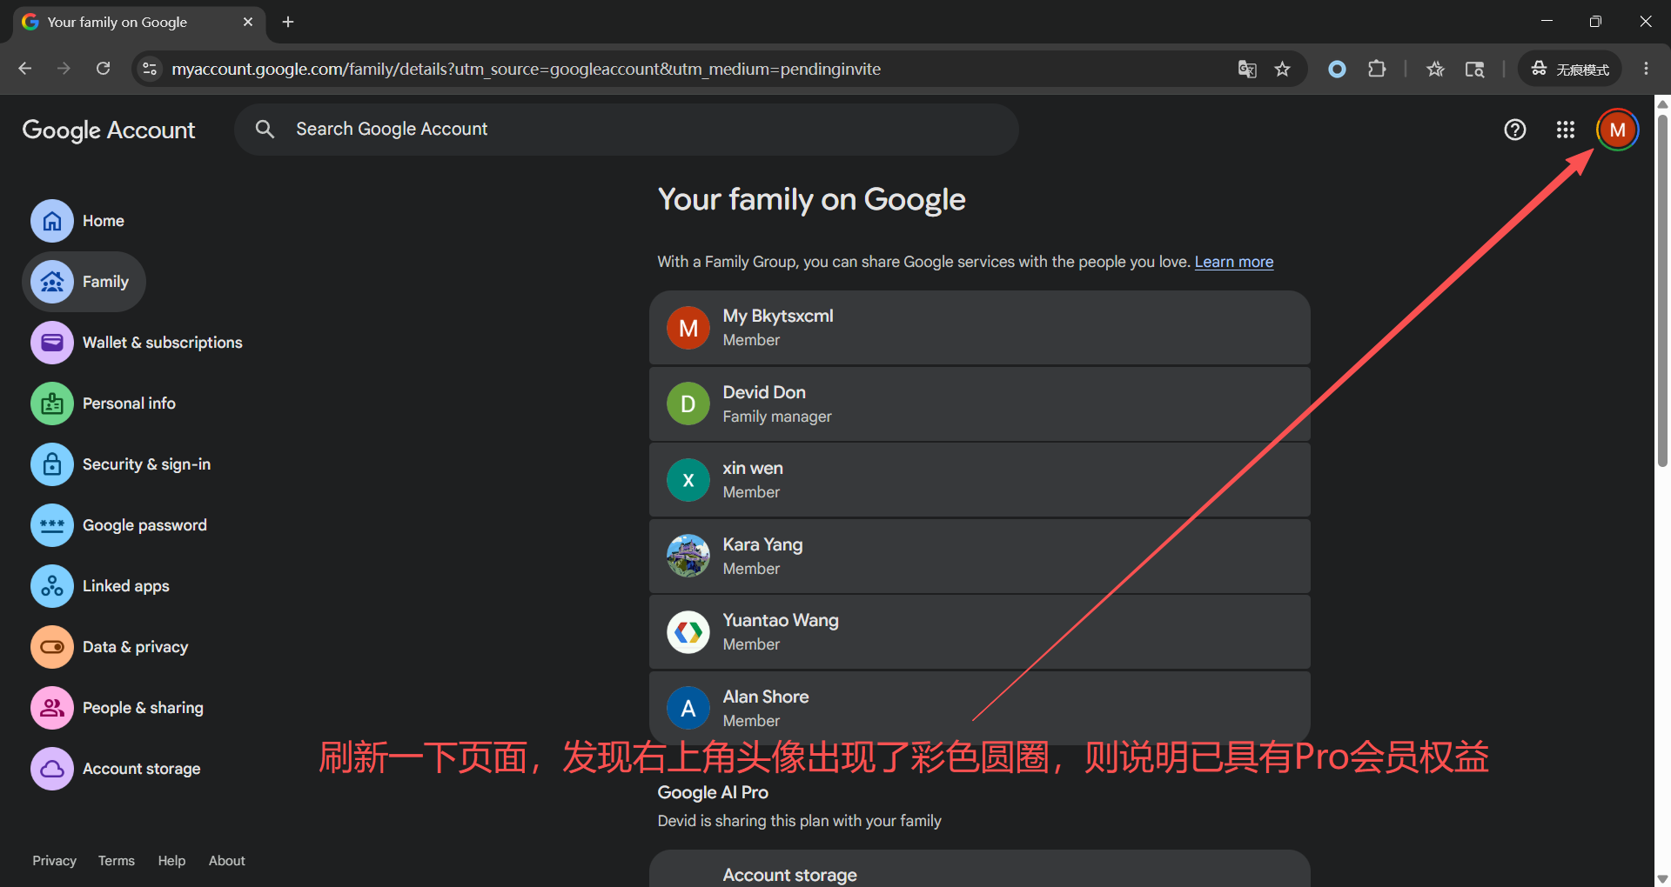1671x887 pixels.
Task: Open the bookmarks list star icon
Action: click(x=1435, y=69)
